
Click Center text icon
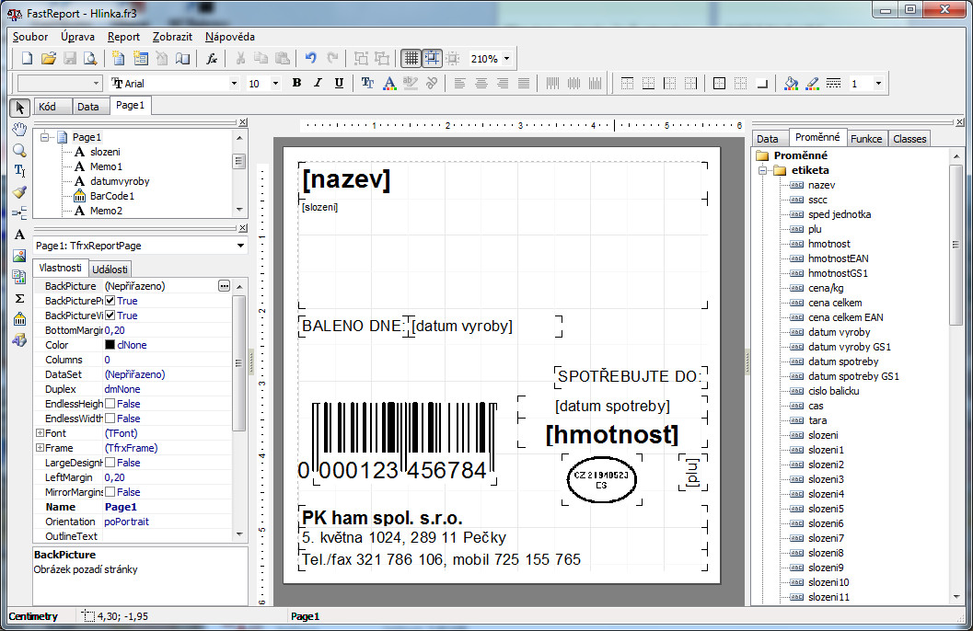tap(481, 83)
